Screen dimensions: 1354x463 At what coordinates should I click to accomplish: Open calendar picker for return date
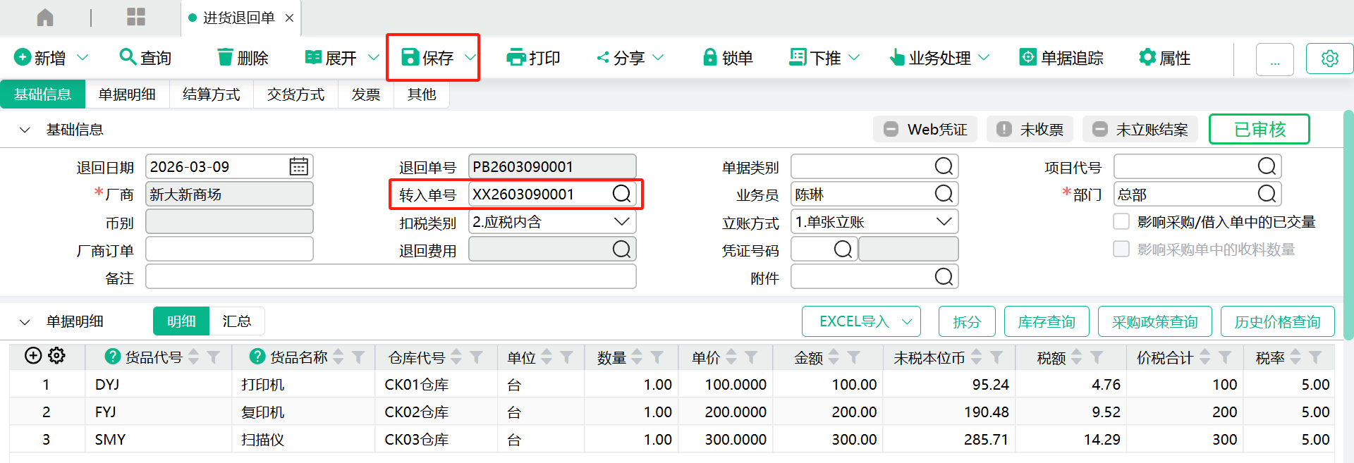click(298, 167)
